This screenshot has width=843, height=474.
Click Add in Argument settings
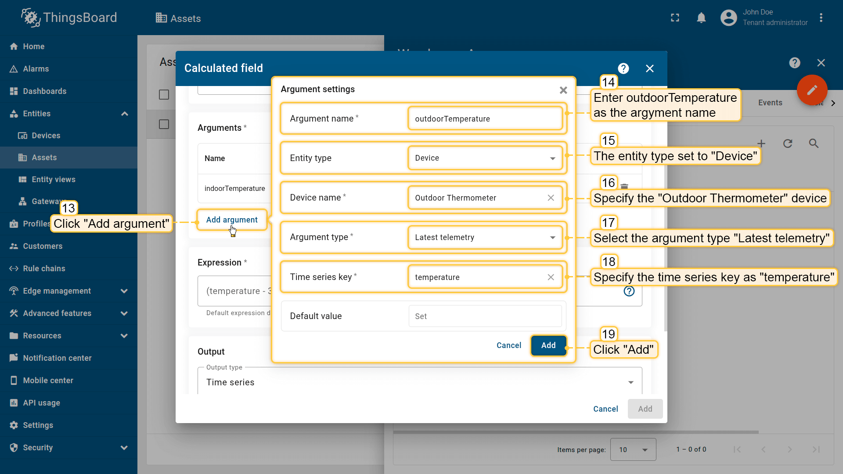[548, 345]
